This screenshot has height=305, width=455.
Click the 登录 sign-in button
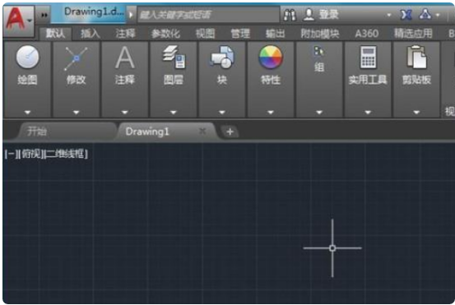[x=329, y=14]
